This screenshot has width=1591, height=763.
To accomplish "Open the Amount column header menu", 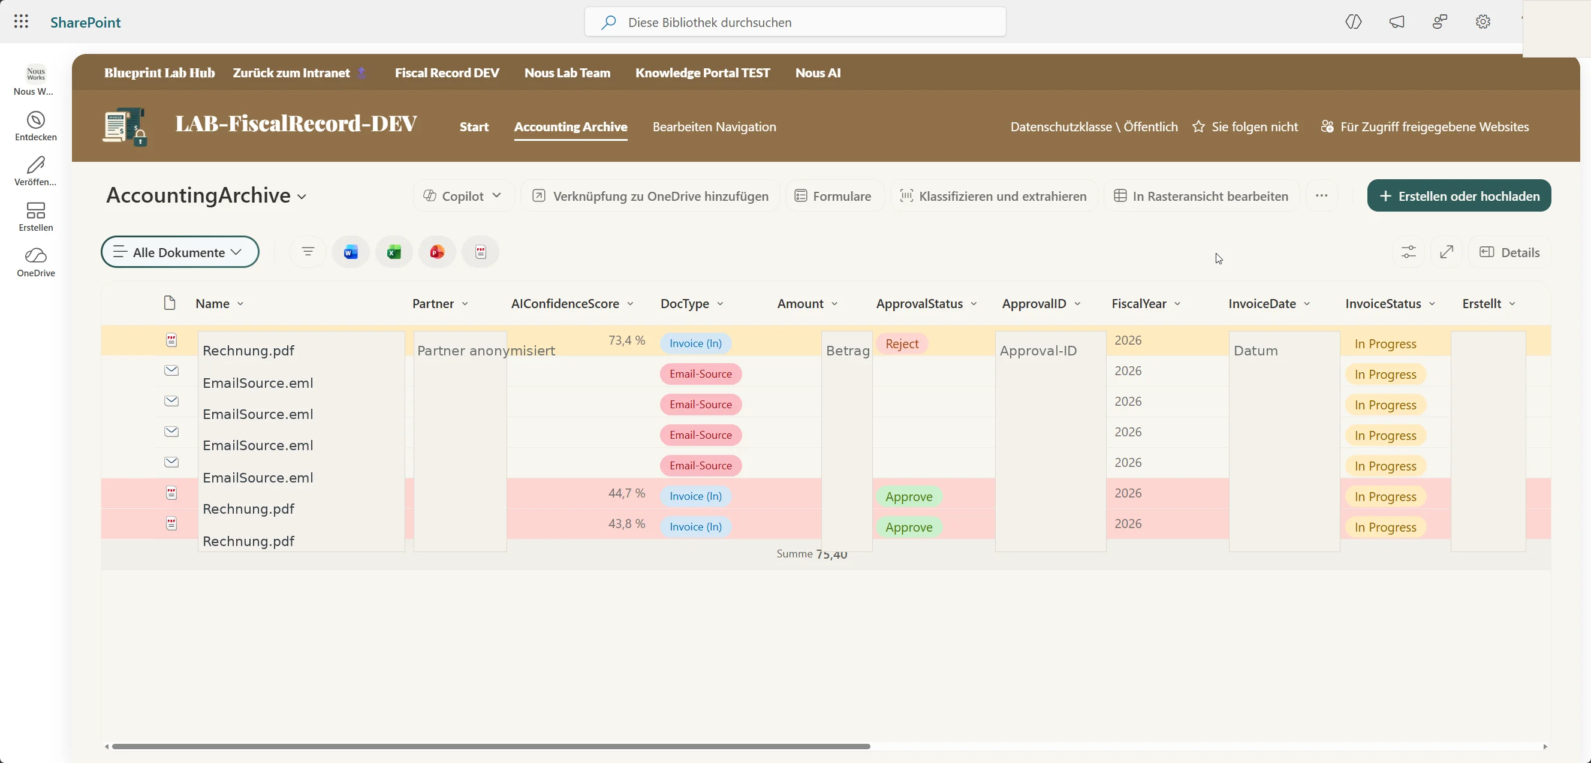I will (x=807, y=304).
